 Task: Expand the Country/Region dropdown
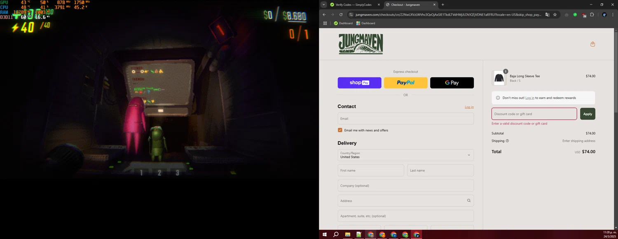pyautogui.click(x=405, y=155)
